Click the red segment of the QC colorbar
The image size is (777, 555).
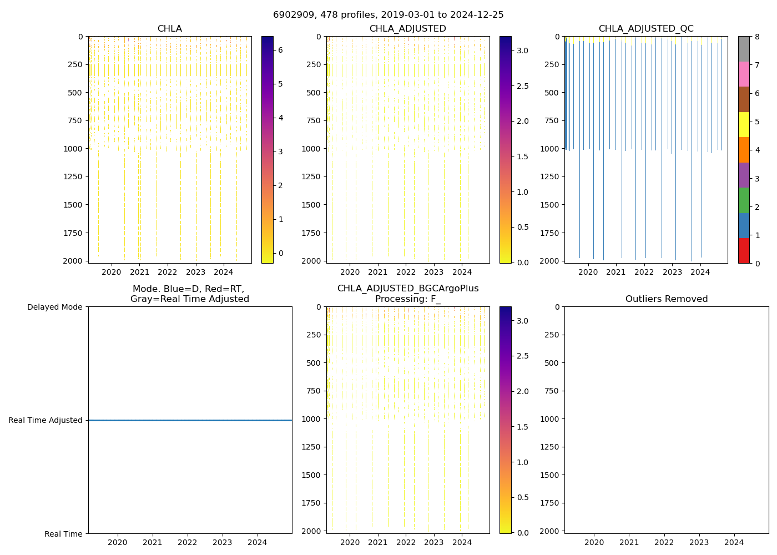[x=744, y=251]
